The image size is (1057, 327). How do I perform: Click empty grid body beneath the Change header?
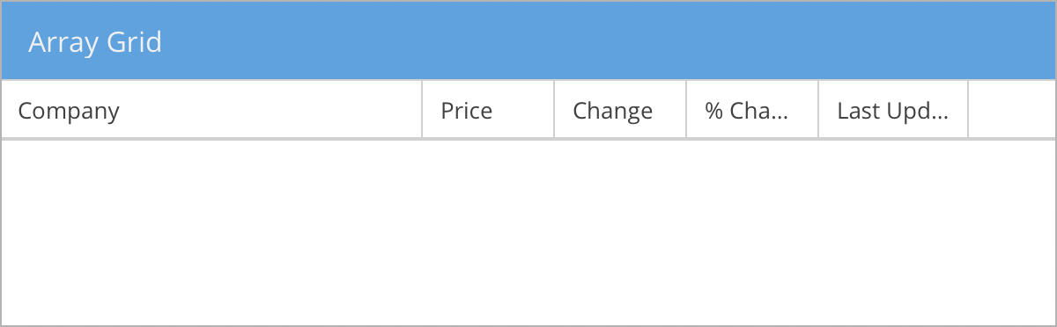point(621,232)
